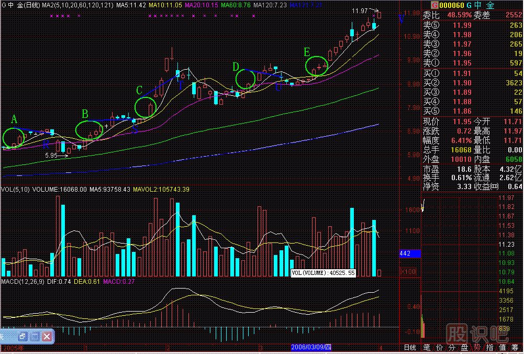
Task: Click the blue V marker beside the price axis
Action: pos(402,19)
